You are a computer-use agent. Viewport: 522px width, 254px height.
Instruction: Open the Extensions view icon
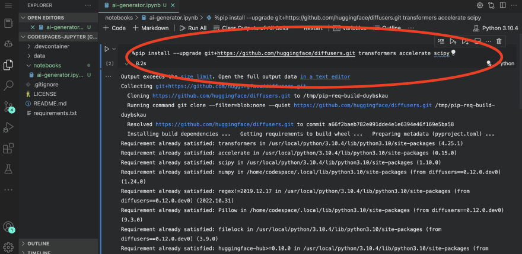pos(8,148)
